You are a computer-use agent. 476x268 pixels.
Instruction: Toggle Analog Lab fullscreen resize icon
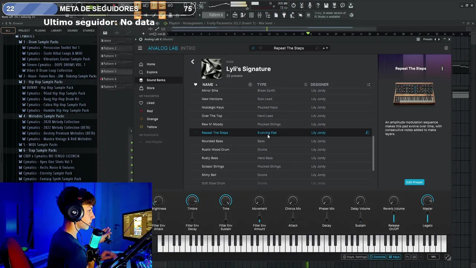448,257
